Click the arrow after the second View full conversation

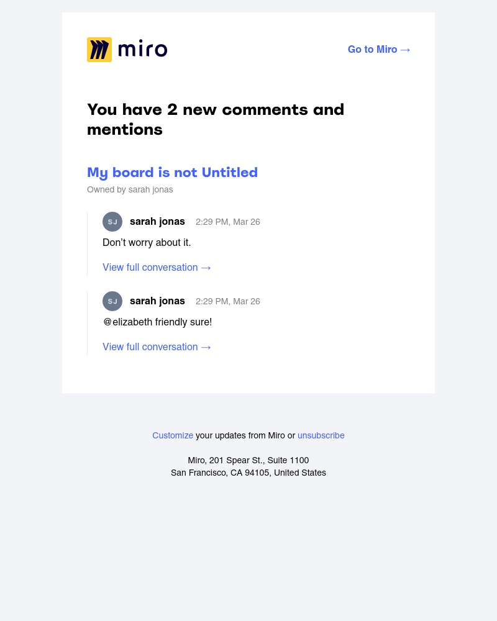coord(206,347)
